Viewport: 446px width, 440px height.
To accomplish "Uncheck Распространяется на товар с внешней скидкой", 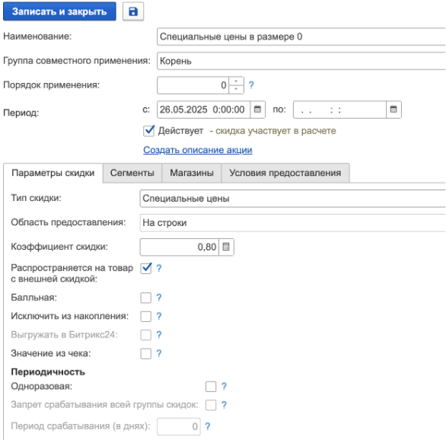I will click(146, 268).
